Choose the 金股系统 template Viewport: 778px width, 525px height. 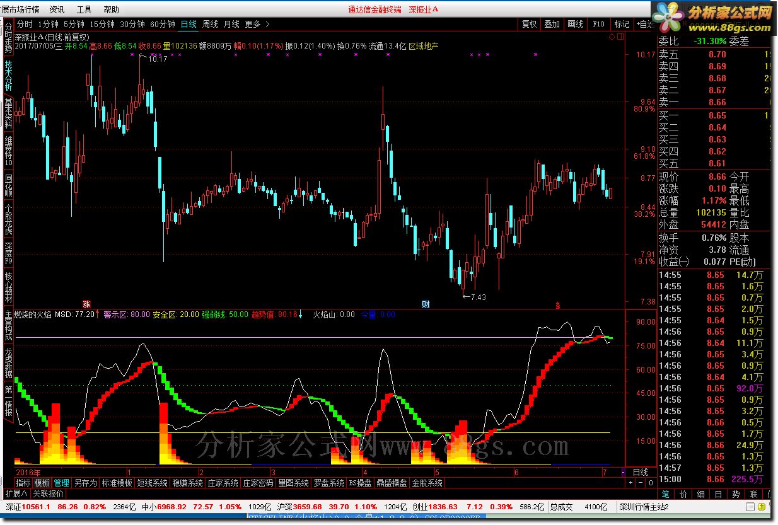(x=428, y=483)
